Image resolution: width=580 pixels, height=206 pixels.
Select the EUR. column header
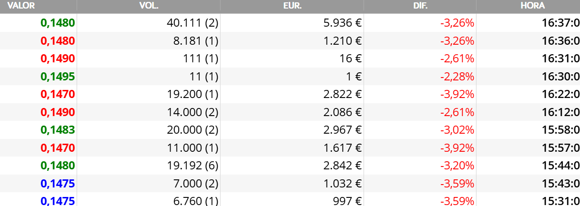coord(292,6)
